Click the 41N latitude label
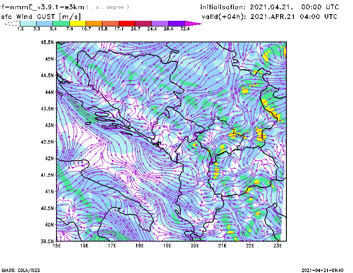This screenshot has width=353, height=273. tap(49, 192)
